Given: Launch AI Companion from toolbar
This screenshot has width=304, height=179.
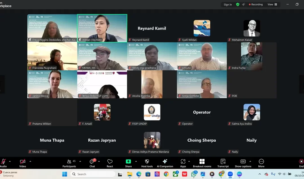Looking at the screenshot, I should pos(165,163).
